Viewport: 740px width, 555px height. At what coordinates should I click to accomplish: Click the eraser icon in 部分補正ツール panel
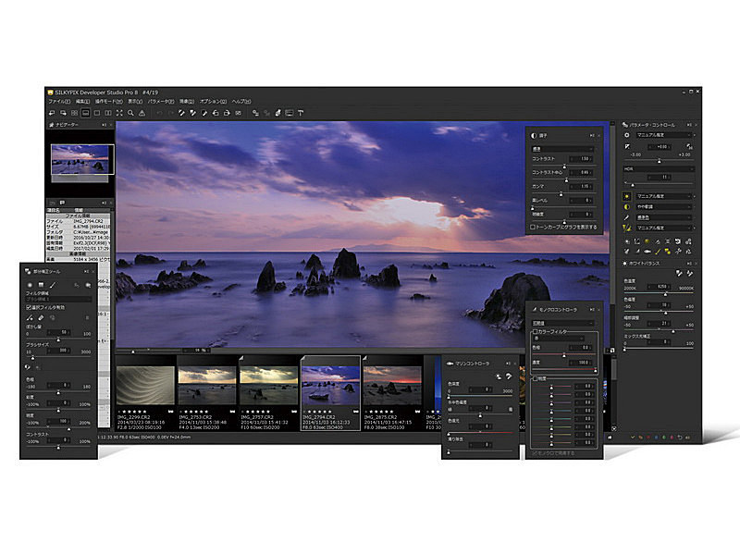[x=41, y=317]
